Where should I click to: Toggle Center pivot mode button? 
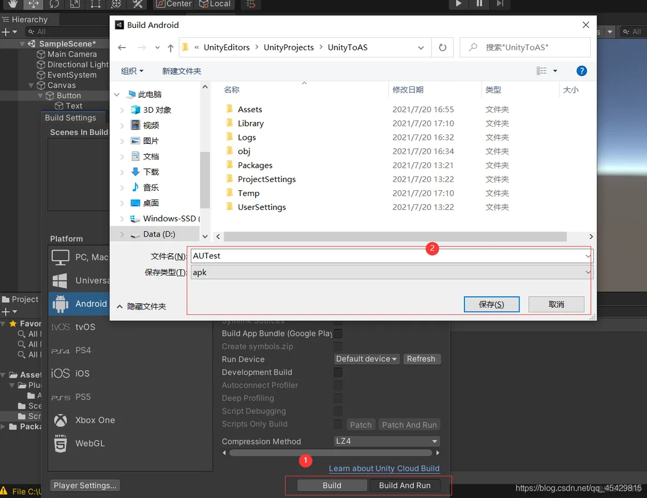pos(174,4)
